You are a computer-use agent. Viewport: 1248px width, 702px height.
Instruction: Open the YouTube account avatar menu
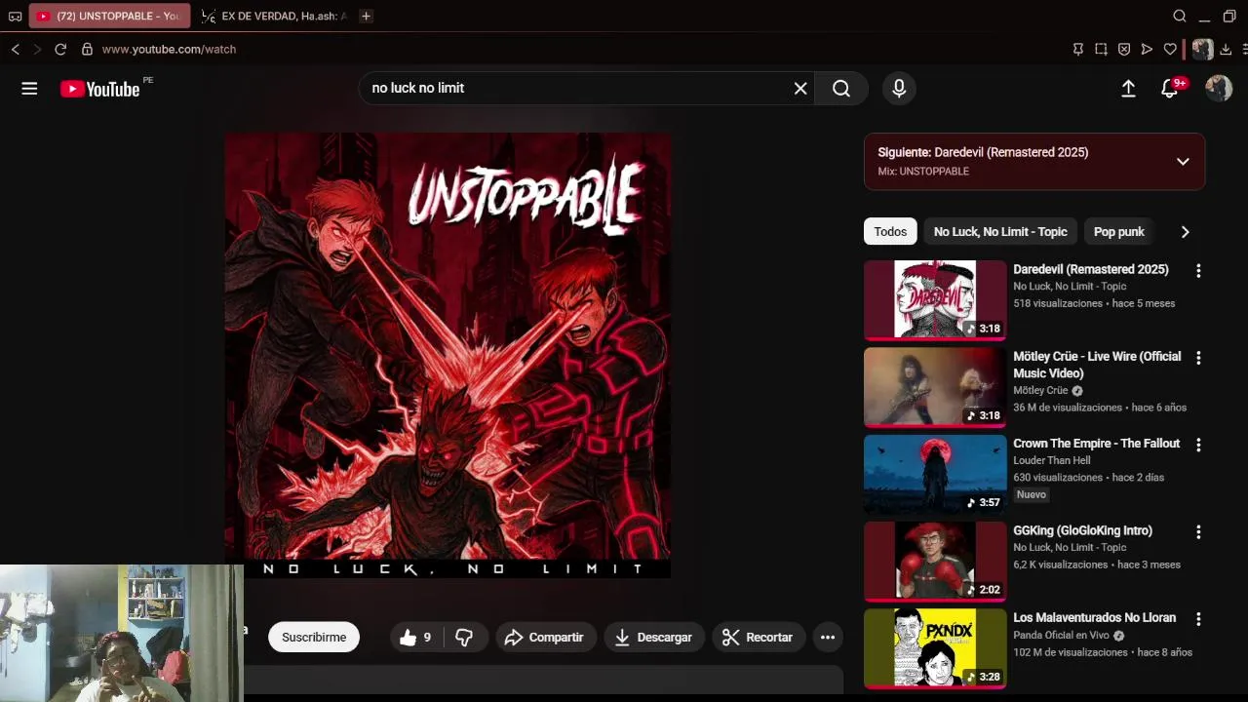tap(1219, 89)
